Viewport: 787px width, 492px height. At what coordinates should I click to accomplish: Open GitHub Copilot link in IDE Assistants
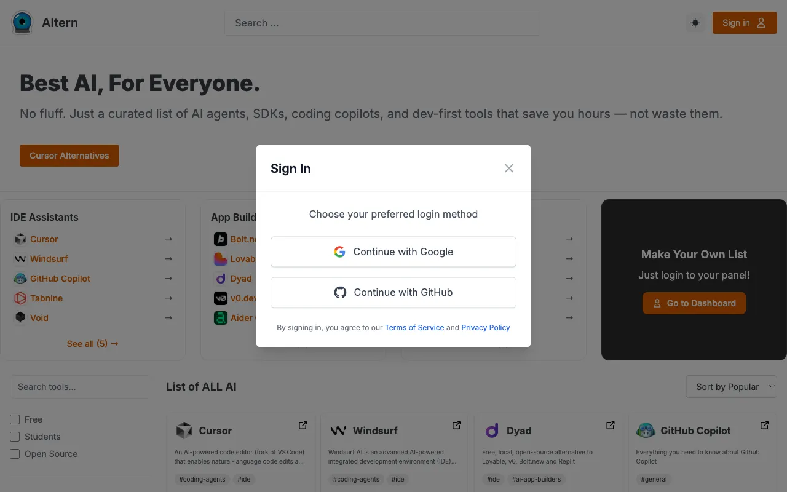[x=60, y=279]
